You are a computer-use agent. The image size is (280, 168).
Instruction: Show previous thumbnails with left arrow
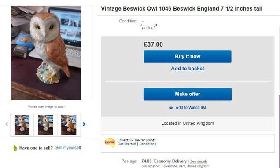(x=7, y=124)
